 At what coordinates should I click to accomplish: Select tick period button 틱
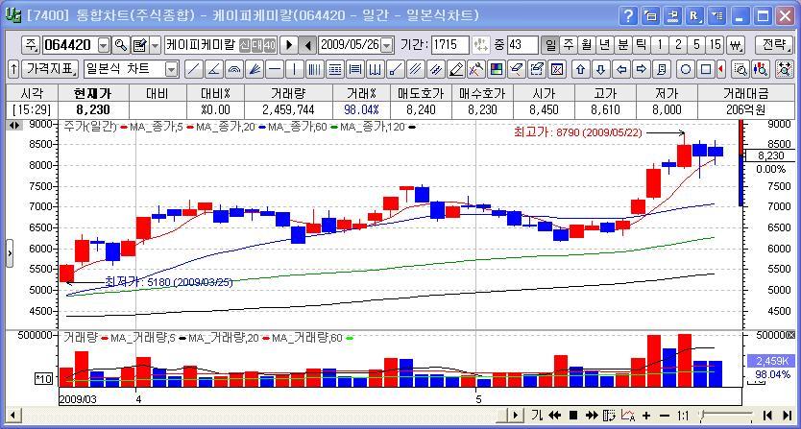coord(641,45)
